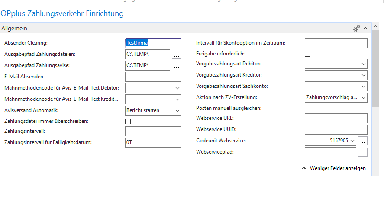
Task: Click Intervall für Skontooption im Zeitraum field
Action: pos(336,43)
